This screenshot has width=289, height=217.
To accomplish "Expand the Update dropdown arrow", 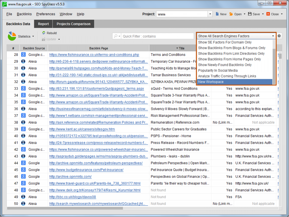I will click(x=59, y=39).
